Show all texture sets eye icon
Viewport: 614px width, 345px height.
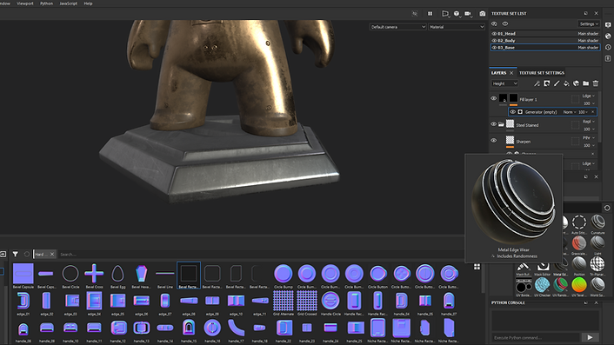click(x=505, y=23)
